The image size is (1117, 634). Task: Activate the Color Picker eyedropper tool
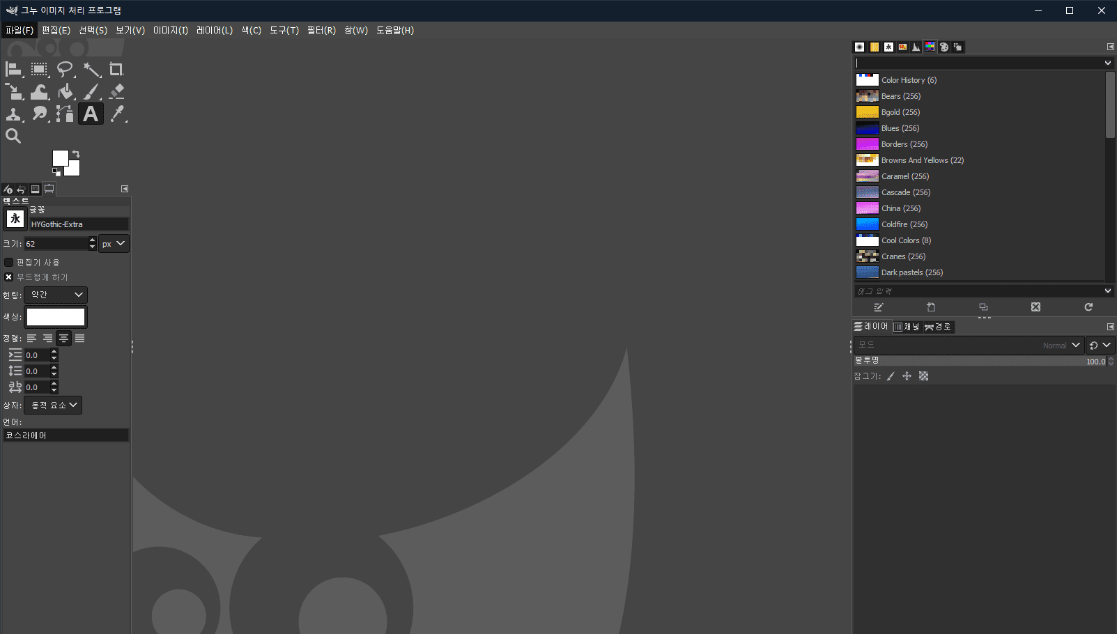pos(117,114)
